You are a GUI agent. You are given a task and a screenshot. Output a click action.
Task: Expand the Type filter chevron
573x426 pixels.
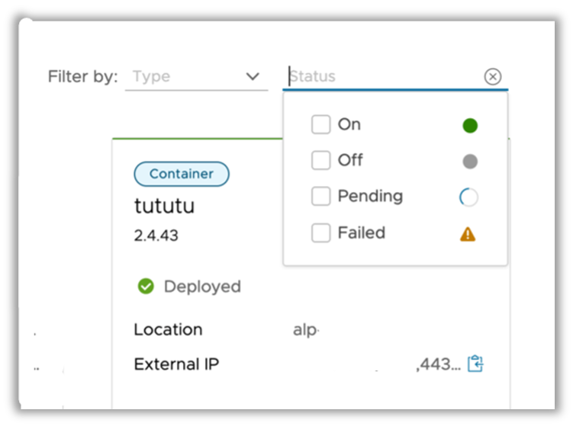click(253, 76)
